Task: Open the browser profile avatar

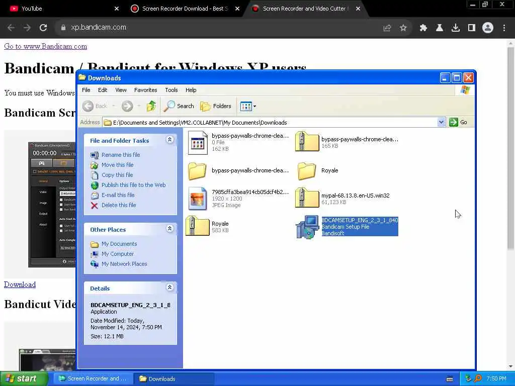Action: point(488,28)
